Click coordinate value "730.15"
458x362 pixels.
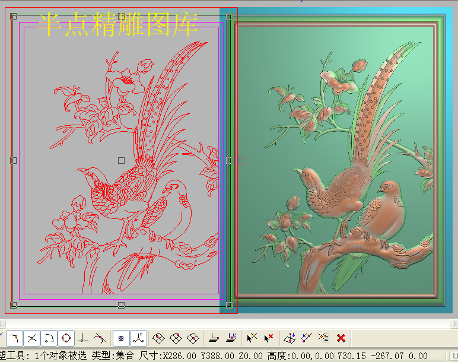pyautogui.click(x=352, y=355)
